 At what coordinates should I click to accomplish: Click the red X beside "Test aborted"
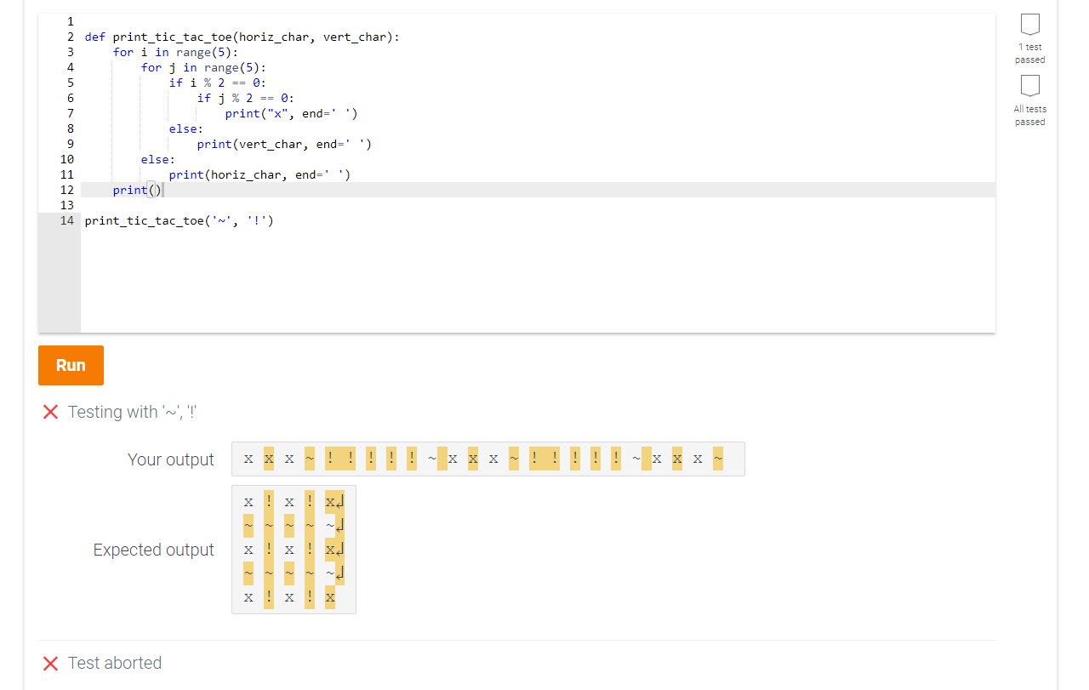tap(50, 663)
